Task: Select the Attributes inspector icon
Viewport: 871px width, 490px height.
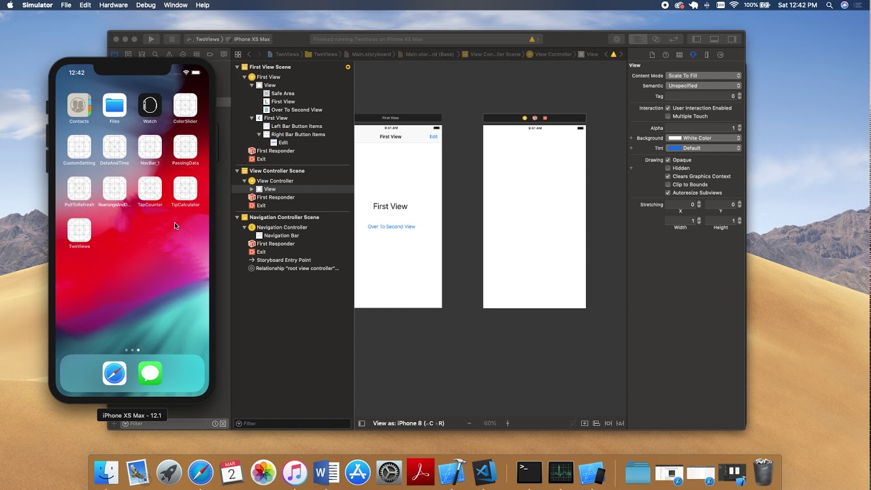Action: pyautogui.click(x=693, y=54)
